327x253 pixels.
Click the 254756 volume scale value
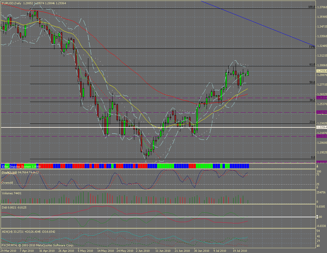pos(321,192)
